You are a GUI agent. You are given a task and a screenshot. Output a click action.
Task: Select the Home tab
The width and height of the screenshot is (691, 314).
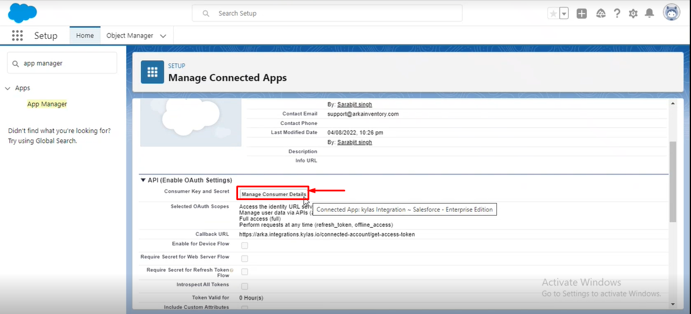(x=85, y=36)
